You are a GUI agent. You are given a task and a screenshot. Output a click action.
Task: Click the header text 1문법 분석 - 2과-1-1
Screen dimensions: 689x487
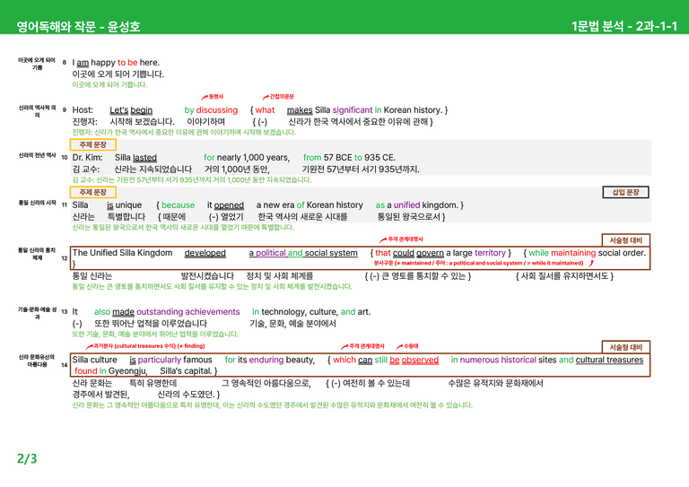click(624, 26)
